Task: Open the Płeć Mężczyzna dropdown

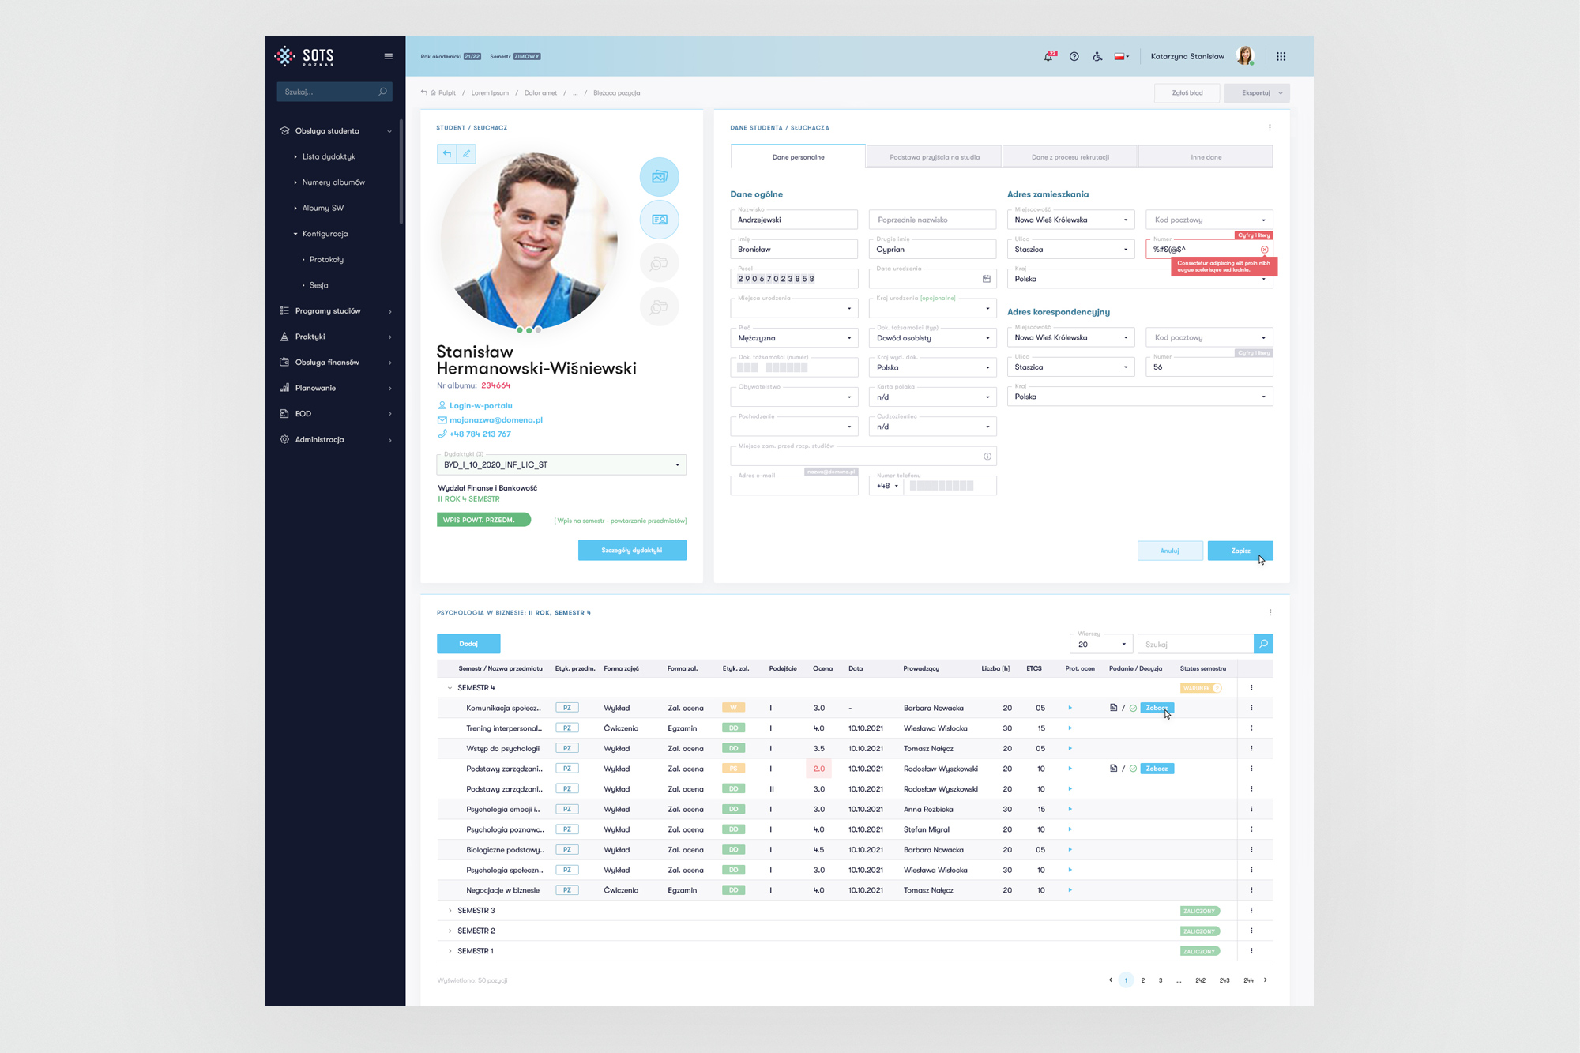Action: click(x=793, y=338)
